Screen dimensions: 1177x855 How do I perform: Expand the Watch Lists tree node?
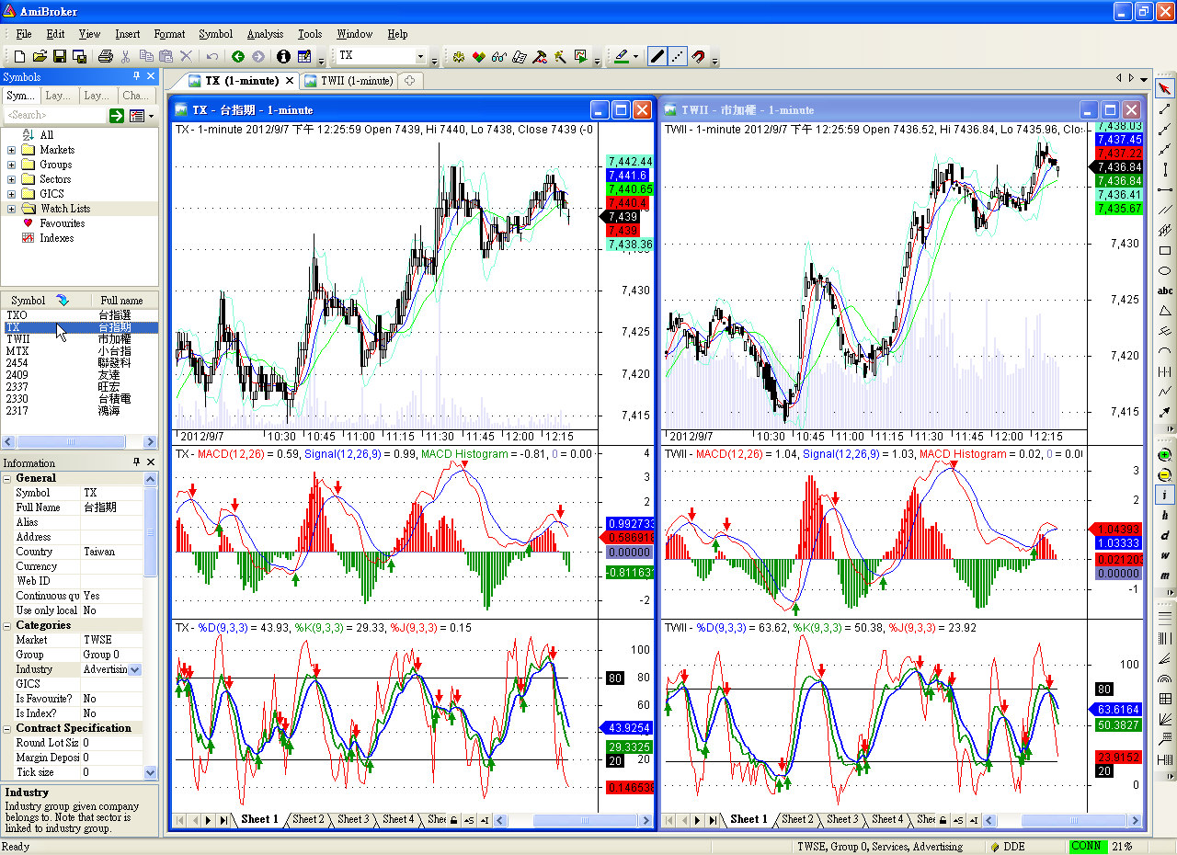pyautogui.click(x=11, y=209)
